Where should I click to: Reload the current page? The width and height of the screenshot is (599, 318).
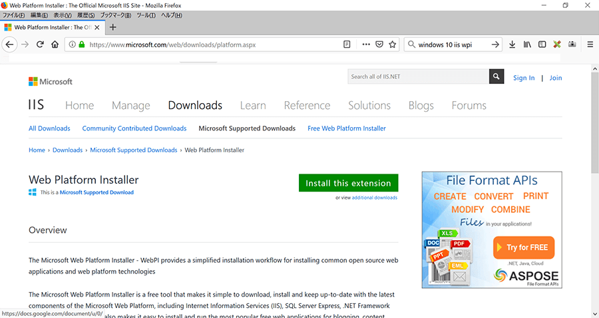click(40, 45)
